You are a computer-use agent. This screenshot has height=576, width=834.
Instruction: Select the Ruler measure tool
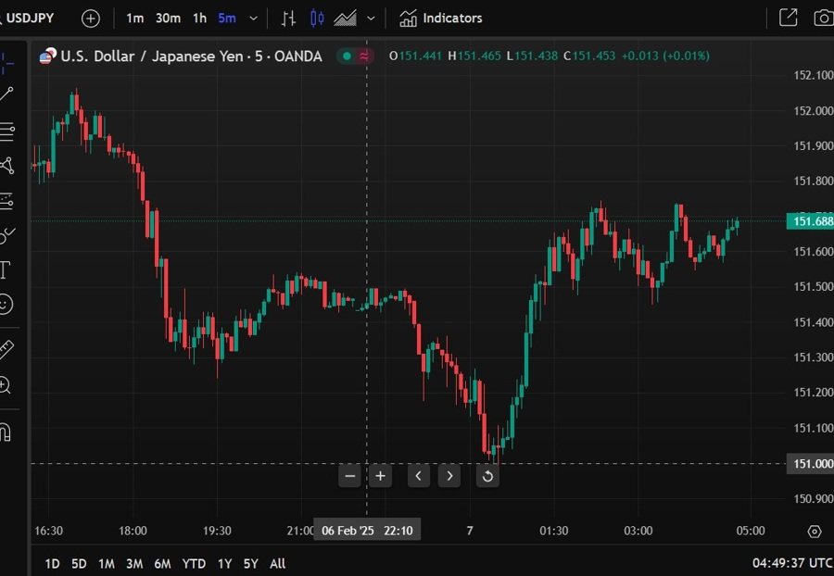click(6, 350)
